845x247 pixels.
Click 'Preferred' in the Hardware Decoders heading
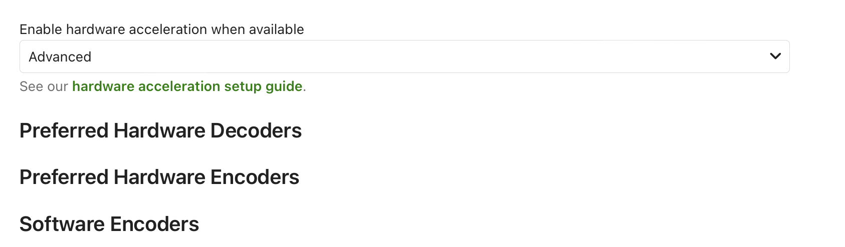point(64,130)
